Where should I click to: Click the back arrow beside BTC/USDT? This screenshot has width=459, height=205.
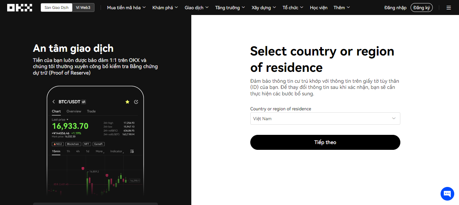(x=54, y=102)
